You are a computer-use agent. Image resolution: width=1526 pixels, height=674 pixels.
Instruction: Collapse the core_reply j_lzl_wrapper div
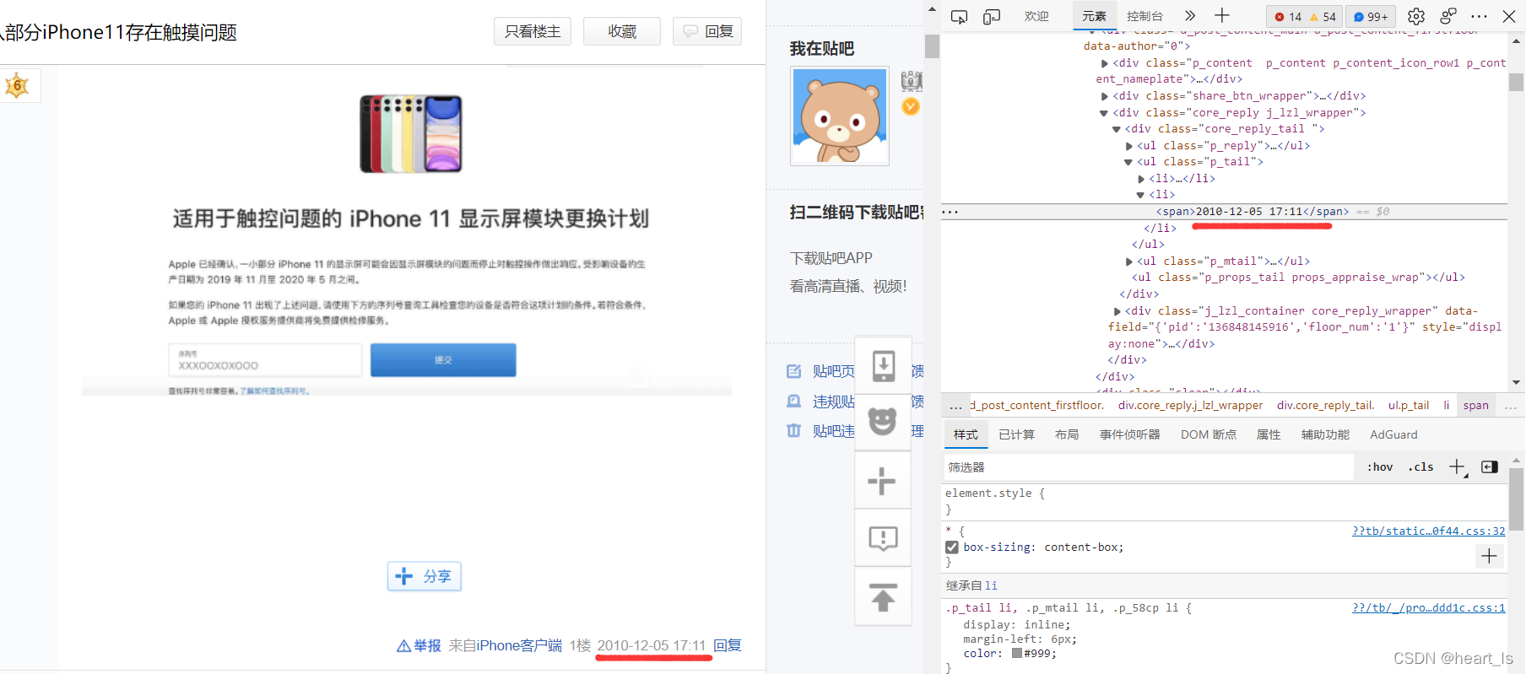1104,113
